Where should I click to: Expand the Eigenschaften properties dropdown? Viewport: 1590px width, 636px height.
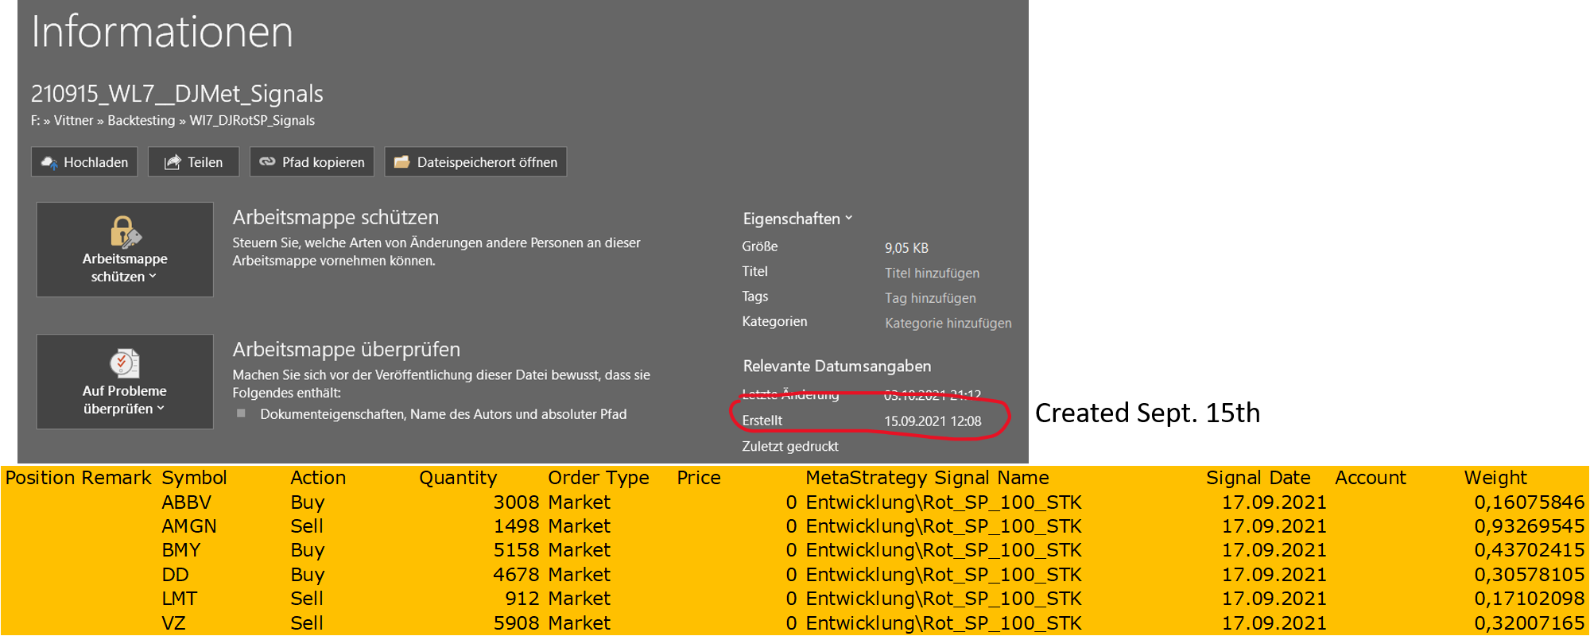[797, 219]
